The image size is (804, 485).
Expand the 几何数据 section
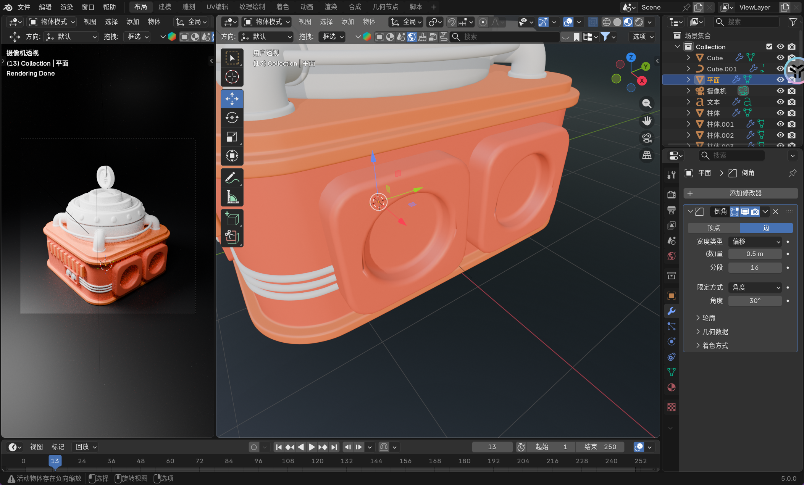pos(715,332)
